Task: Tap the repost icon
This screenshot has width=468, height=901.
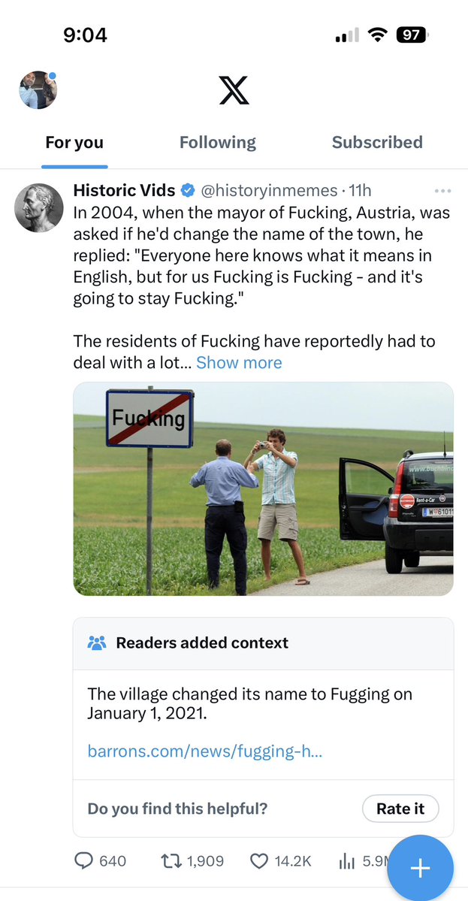Action: click(171, 861)
